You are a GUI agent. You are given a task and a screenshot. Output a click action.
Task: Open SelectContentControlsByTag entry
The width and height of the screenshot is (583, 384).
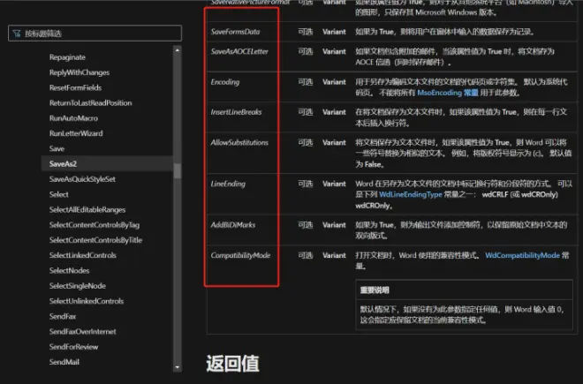(x=95, y=225)
